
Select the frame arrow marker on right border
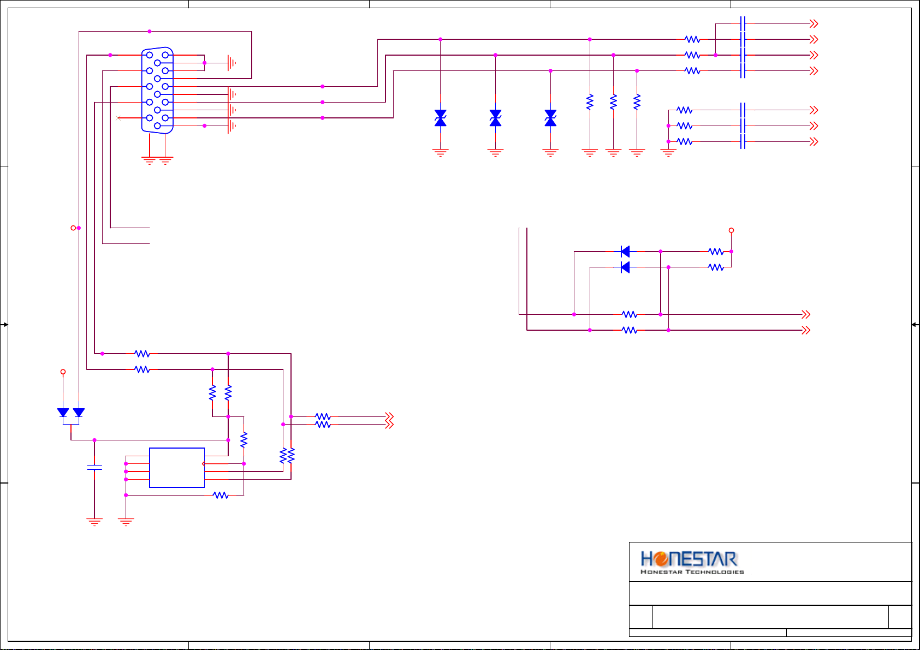click(x=916, y=325)
